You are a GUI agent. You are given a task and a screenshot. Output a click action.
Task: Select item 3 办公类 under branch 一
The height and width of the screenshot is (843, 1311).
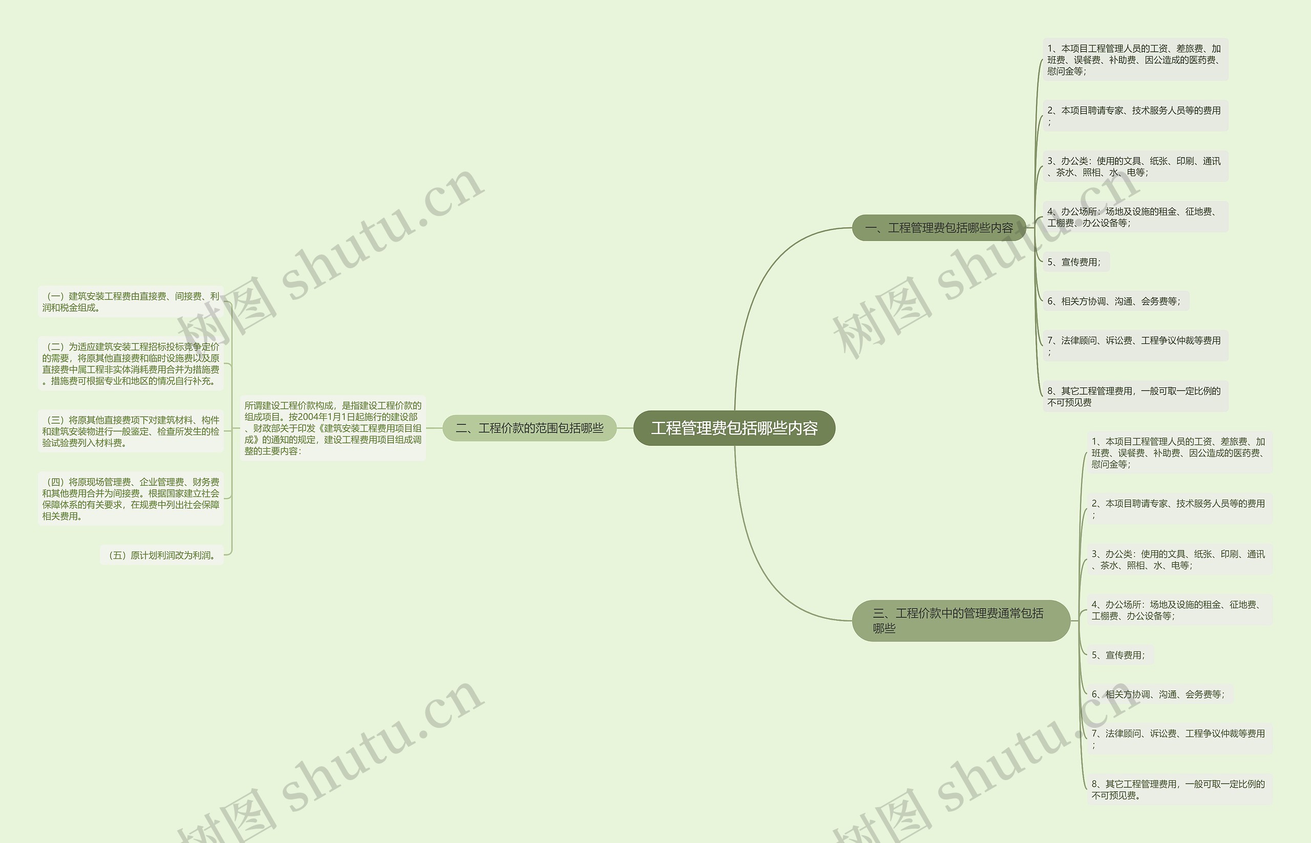(1135, 166)
